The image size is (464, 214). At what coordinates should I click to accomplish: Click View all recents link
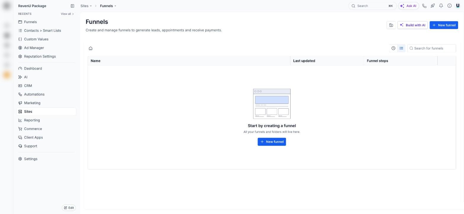[67, 14]
